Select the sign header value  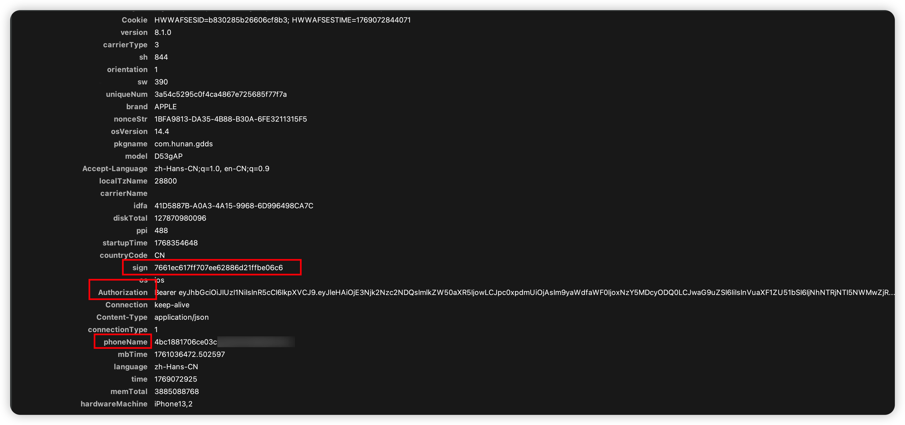tap(218, 268)
